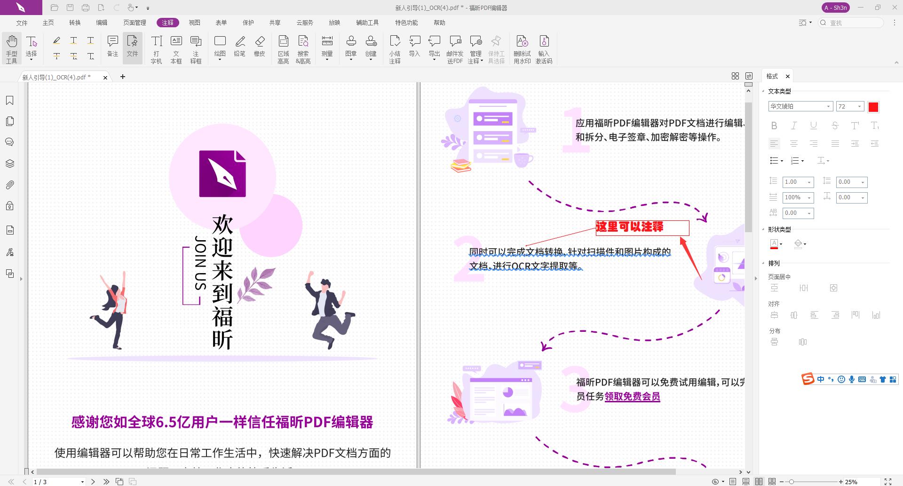Click 输入激活码 to enter activation code
Viewport: 903px width, 486px height.
544,47
